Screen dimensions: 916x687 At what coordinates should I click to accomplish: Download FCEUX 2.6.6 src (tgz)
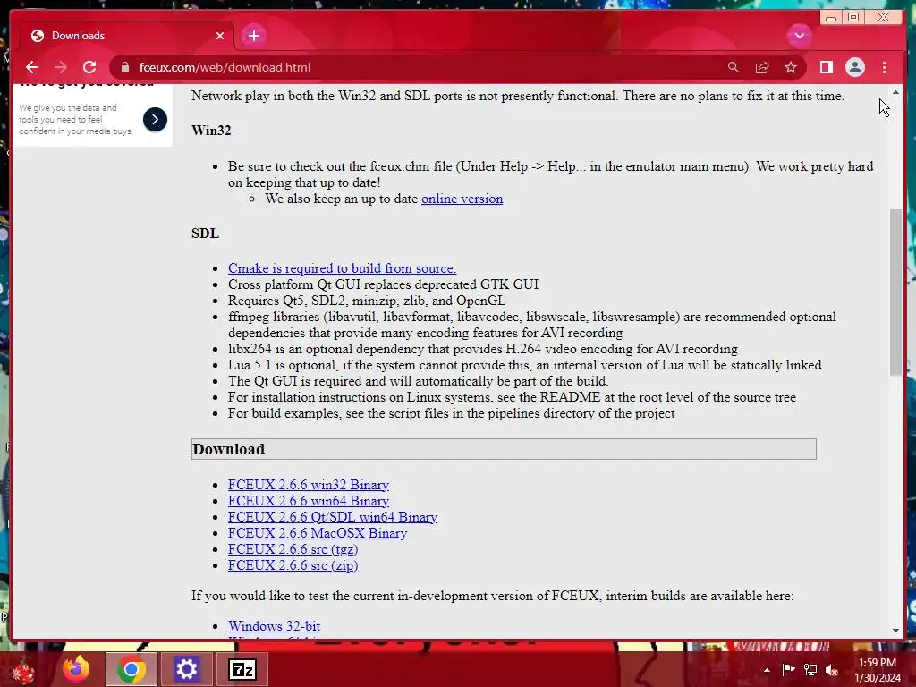click(x=293, y=549)
